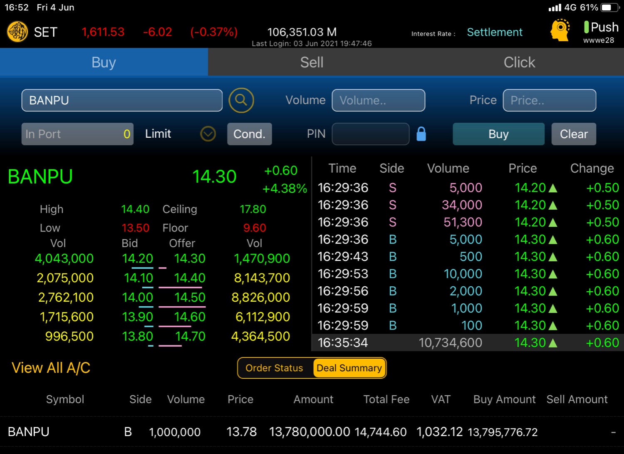The image size is (624, 454).
Task: Tap the PIN lock icon
Action: click(x=421, y=134)
